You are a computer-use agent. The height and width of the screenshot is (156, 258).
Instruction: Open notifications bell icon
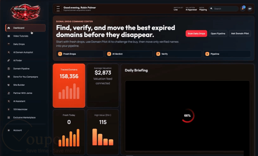[x=243, y=9]
